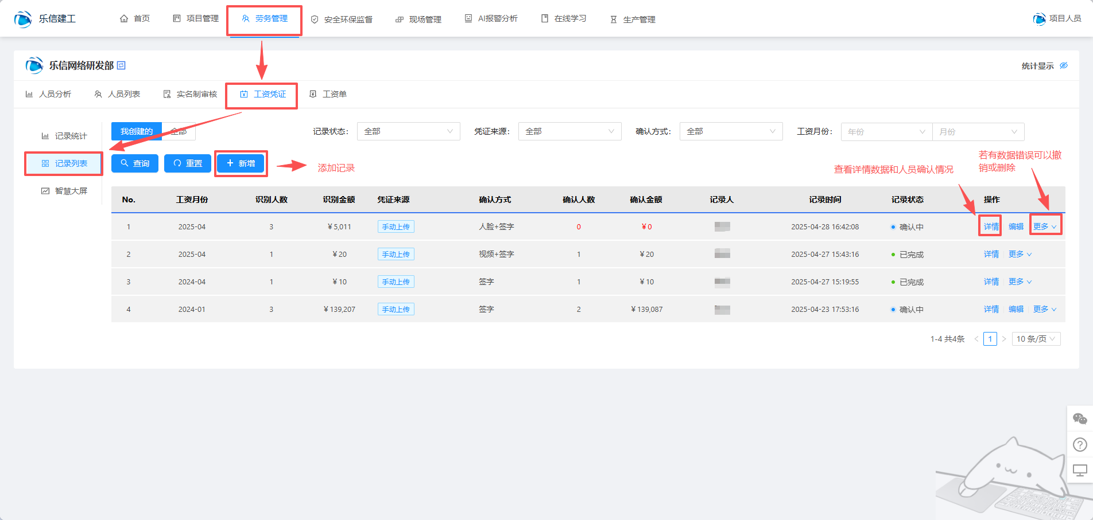
Task: Expand 更多 menu for the first row
Action: point(1045,226)
